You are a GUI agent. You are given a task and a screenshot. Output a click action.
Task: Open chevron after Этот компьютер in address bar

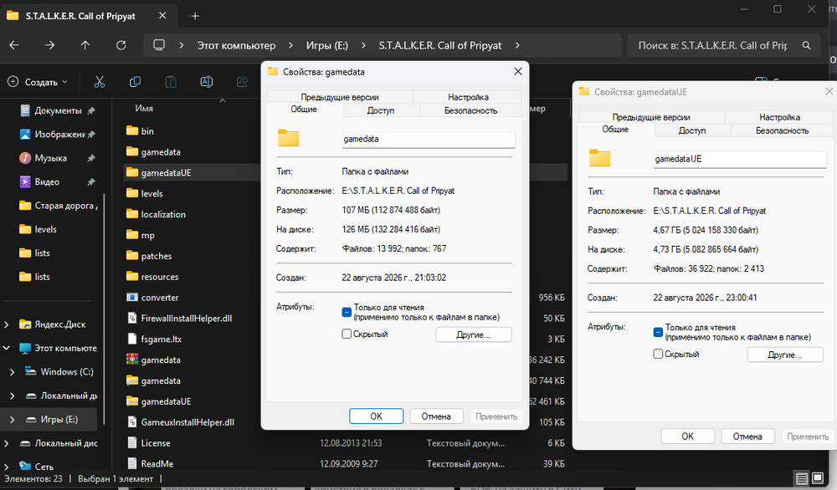click(291, 45)
